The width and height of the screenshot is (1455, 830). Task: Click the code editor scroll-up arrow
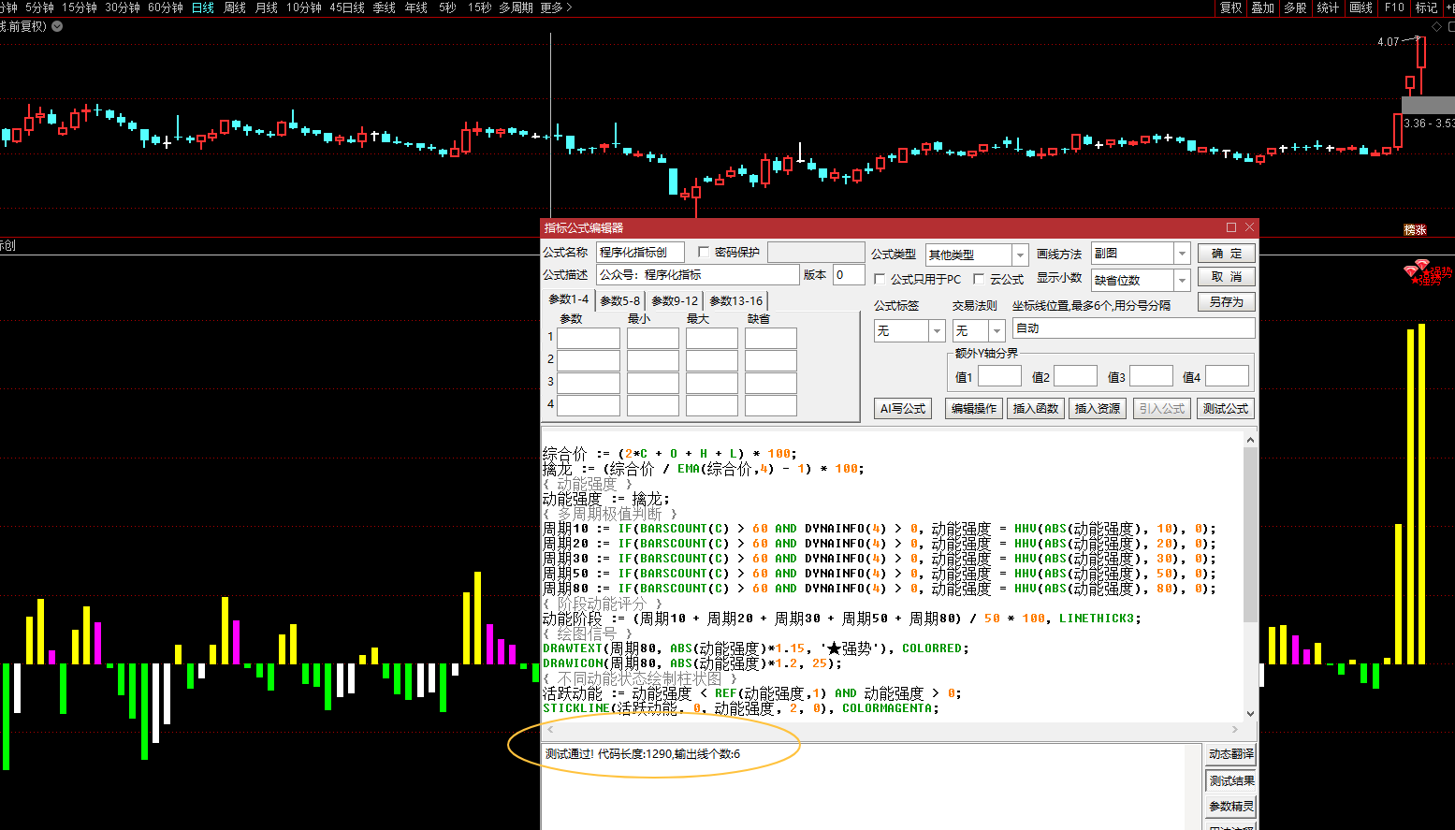coord(1250,440)
